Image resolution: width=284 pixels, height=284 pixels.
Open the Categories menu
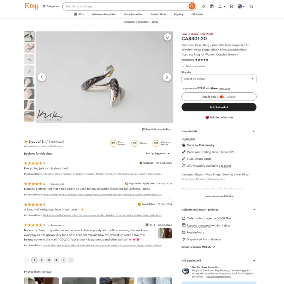pyautogui.click(x=51, y=6)
